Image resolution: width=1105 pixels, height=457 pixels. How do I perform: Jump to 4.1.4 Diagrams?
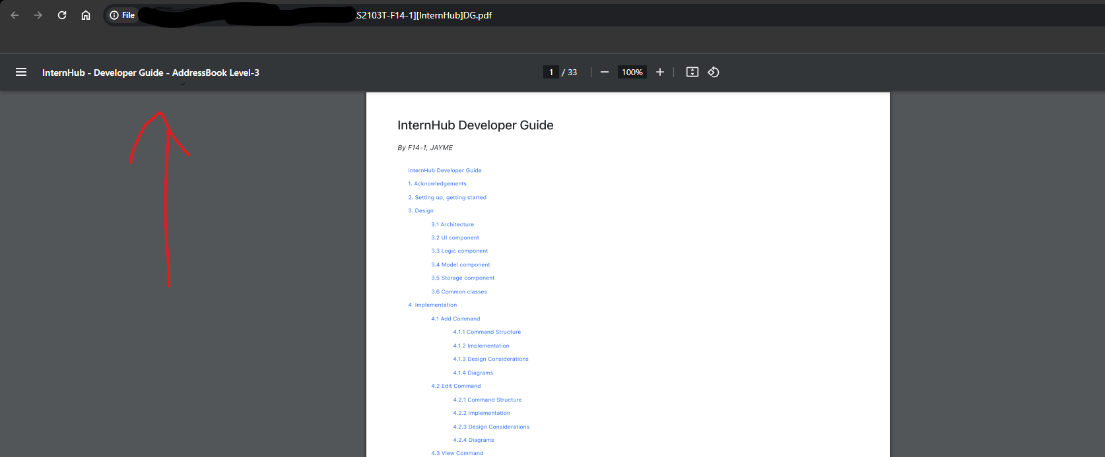click(473, 373)
